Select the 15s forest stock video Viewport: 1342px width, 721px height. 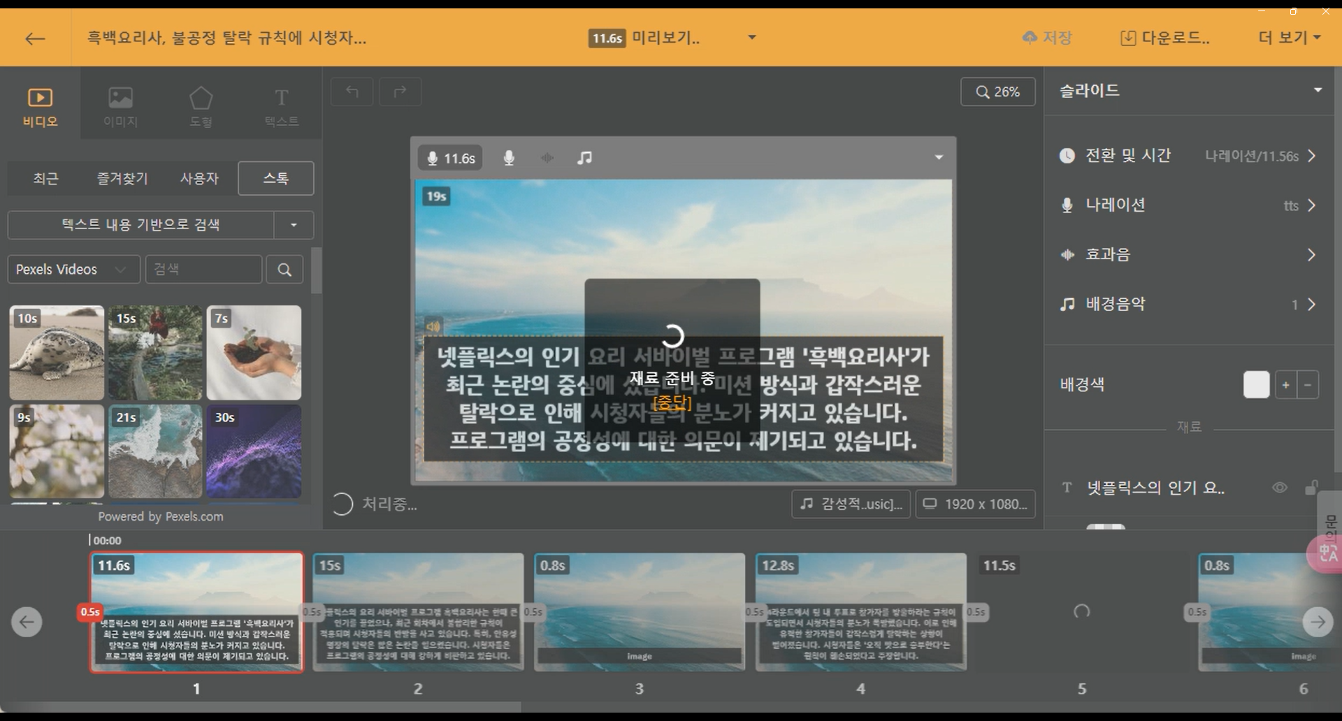pos(155,352)
